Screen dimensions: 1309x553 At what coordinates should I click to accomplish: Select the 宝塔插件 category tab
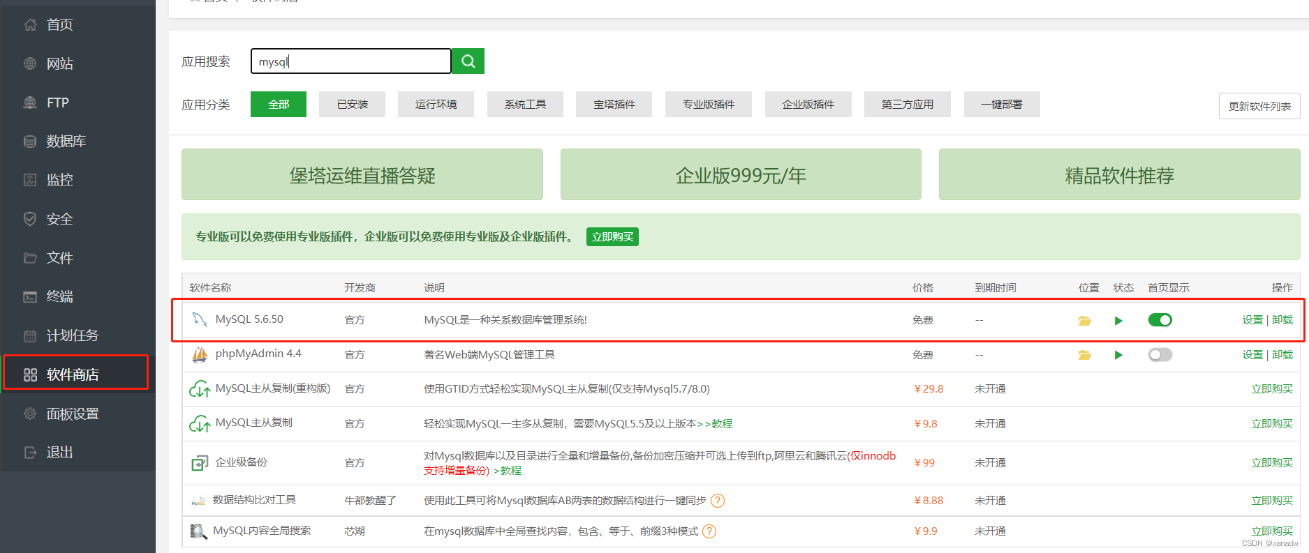coord(614,105)
